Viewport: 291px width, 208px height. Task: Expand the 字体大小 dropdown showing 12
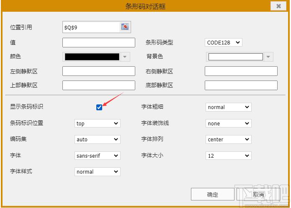click(229, 156)
